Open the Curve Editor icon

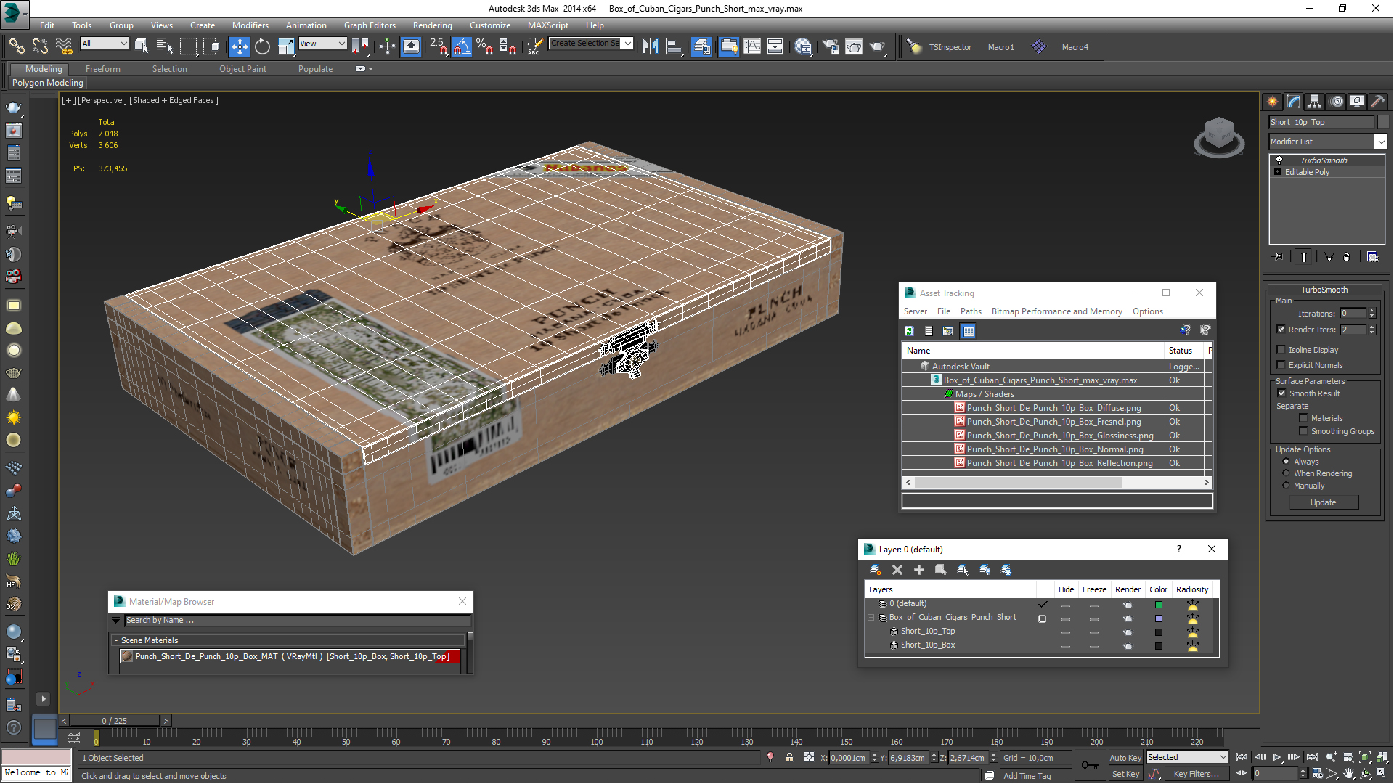pos(752,46)
